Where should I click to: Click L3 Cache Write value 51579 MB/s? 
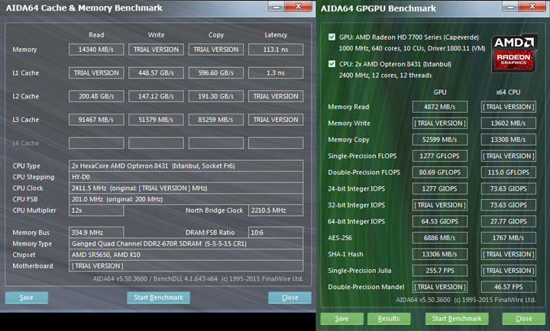click(x=156, y=120)
